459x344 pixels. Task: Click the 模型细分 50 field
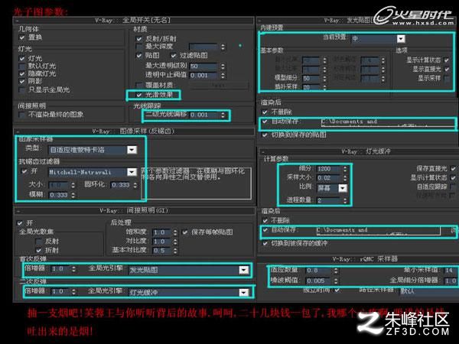coord(311,79)
